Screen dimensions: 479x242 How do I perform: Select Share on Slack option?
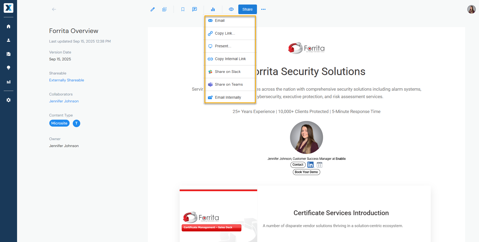point(230,72)
